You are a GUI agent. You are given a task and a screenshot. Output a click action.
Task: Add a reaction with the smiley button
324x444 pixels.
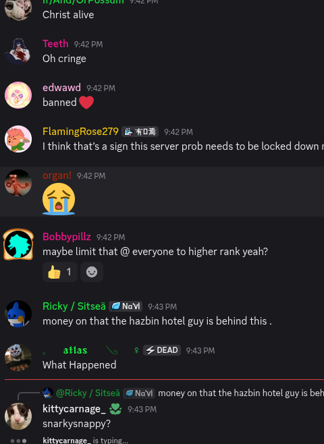click(92, 272)
